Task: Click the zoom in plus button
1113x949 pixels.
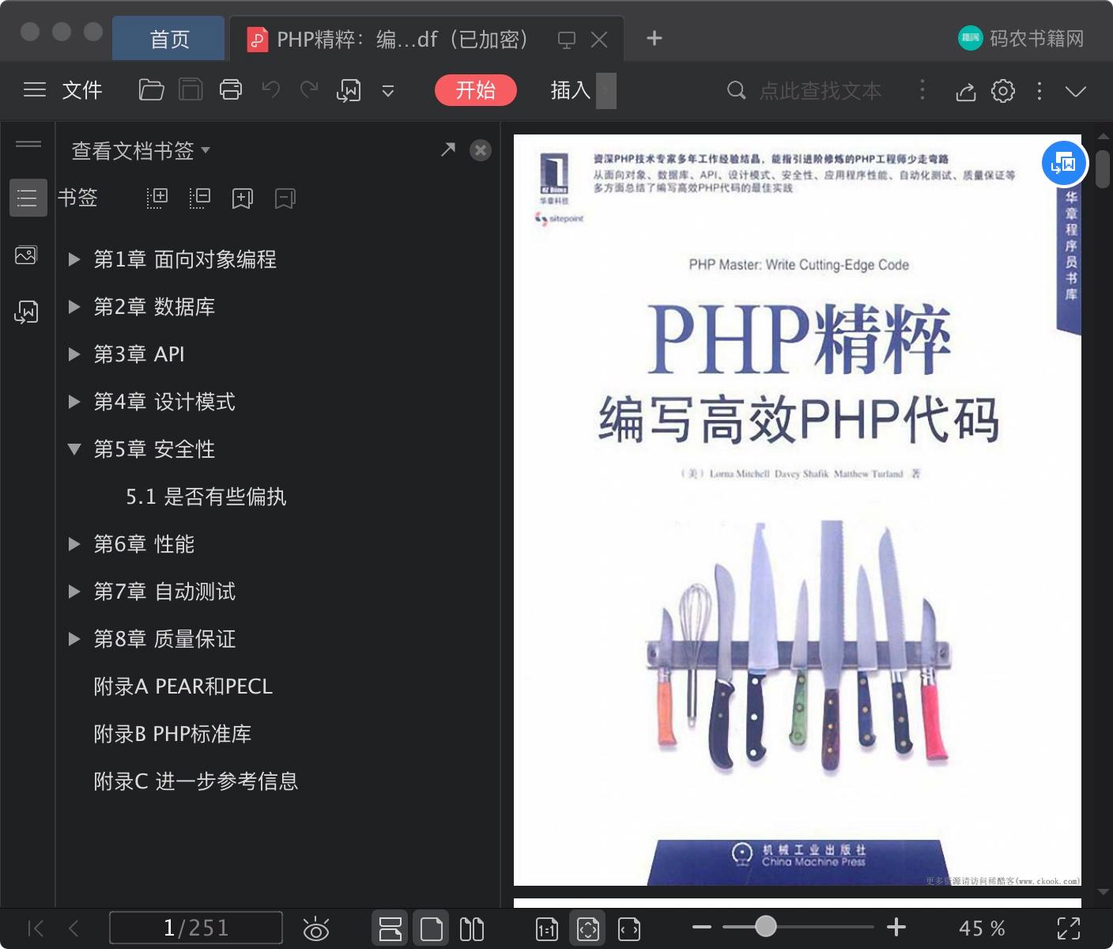Action: point(896,927)
